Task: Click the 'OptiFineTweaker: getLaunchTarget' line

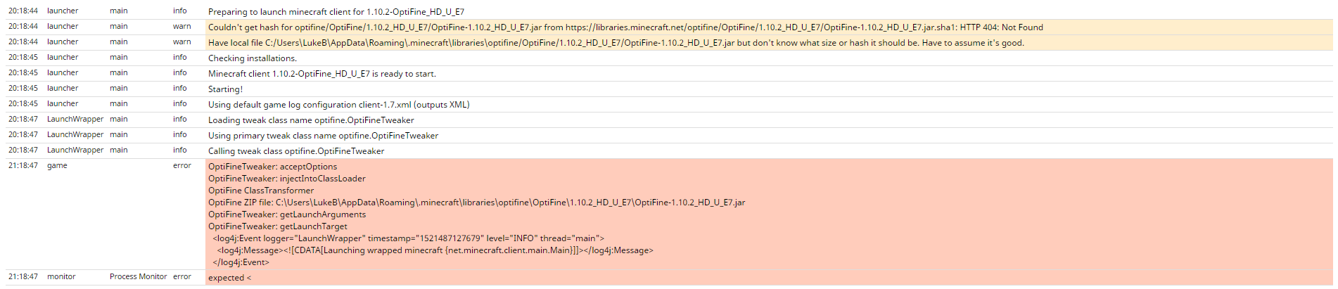Action: [x=278, y=226]
